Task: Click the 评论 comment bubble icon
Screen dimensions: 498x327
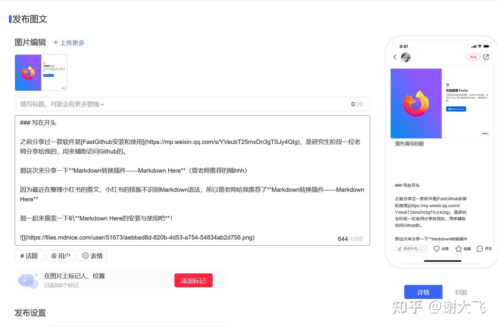Action: coord(480,248)
